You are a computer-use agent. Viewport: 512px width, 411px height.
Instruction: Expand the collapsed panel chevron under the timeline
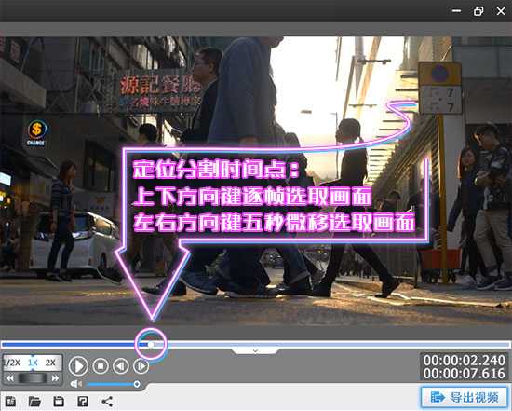point(255,350)
